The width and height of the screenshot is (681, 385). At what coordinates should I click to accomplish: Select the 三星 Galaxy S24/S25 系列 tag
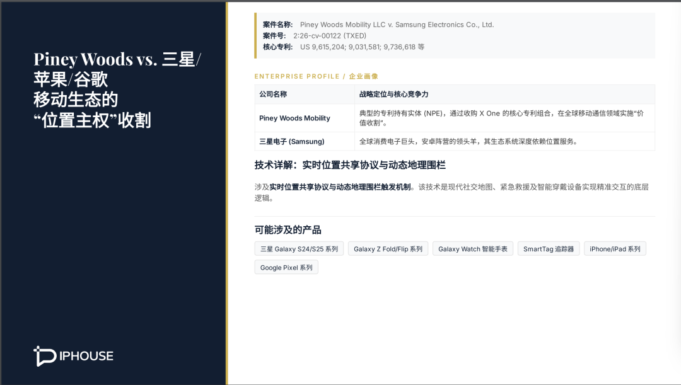[x=299, y=249]
